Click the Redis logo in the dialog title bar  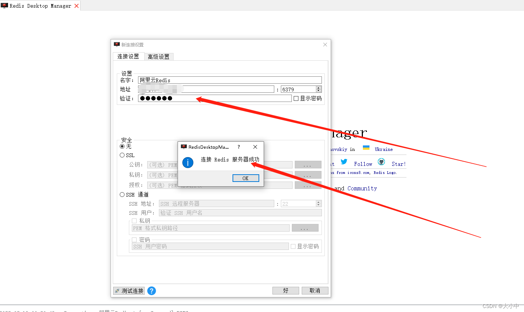(183, 147)
